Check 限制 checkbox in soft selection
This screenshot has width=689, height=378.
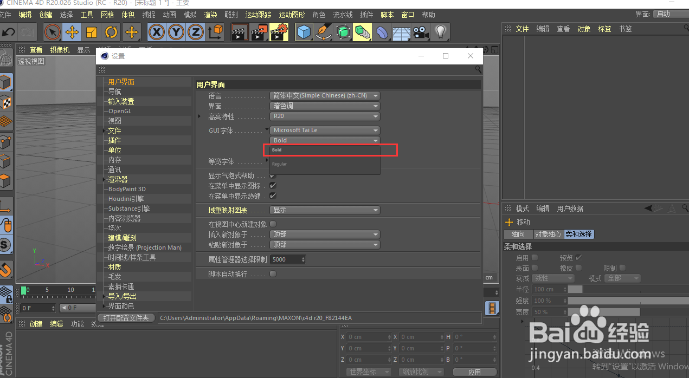(622, 268)
